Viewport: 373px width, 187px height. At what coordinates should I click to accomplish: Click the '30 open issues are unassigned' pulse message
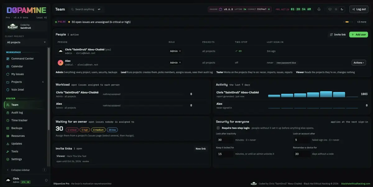101,22
